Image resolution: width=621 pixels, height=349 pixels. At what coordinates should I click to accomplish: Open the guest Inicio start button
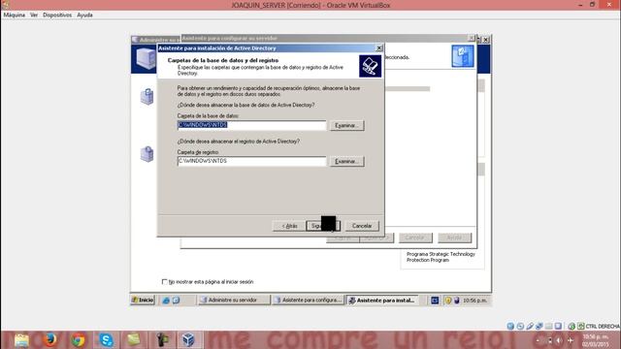[143, 300]
